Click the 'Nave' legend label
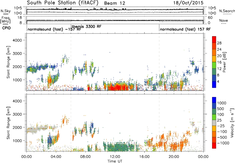 point(223,20)
